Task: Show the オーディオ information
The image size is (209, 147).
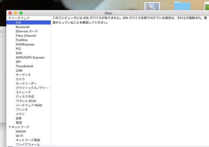Action: [23, 75]
